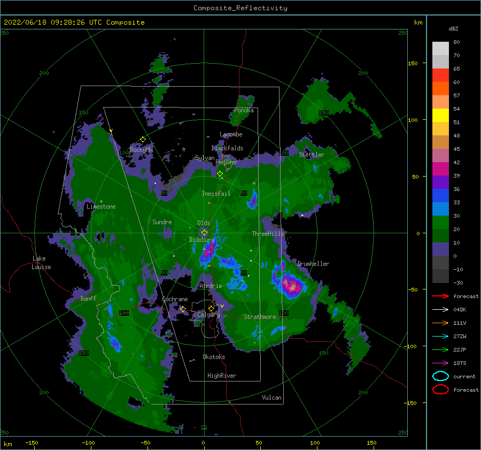Select the white 04DK arrow icon
This screenshot has width=481, height=450.
coord(440,309)
